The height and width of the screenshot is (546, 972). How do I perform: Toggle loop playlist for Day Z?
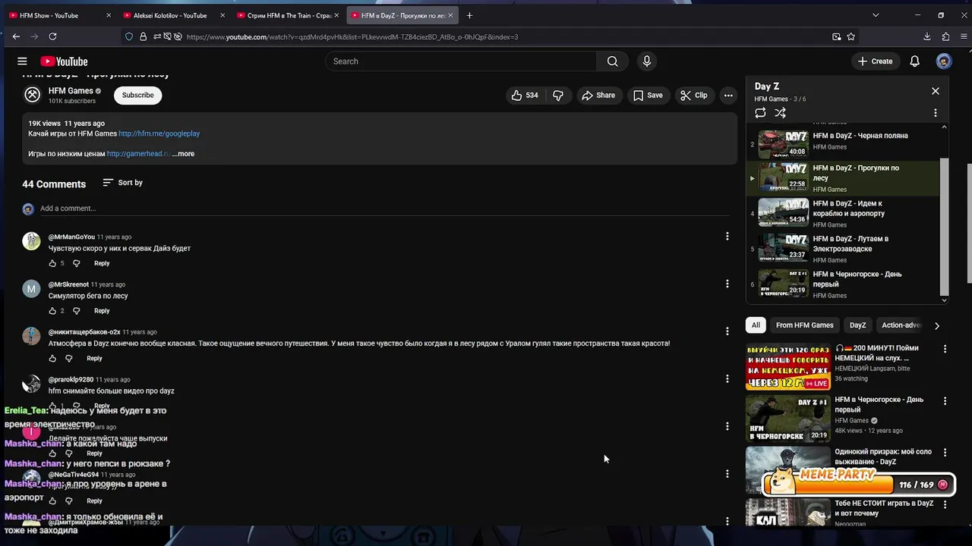(x=760, y=113)
